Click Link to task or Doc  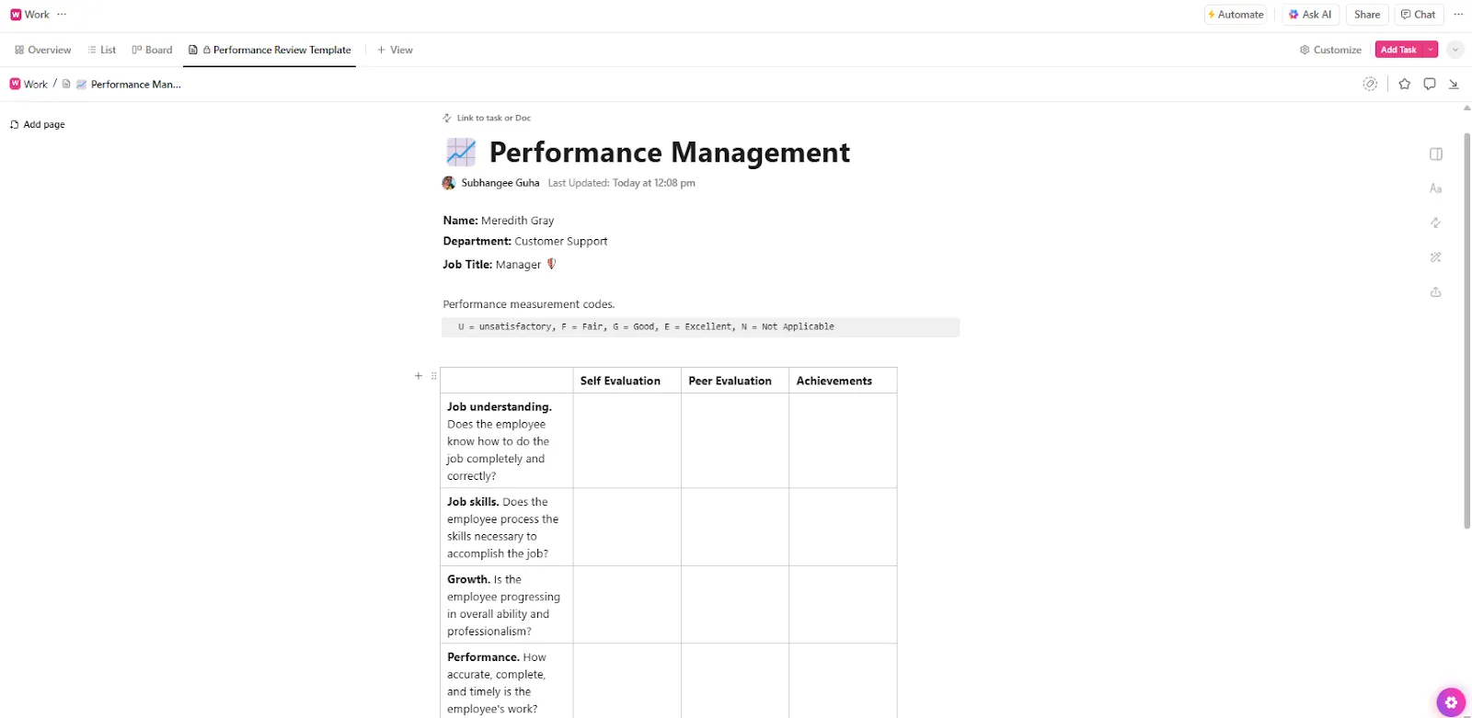487,118
